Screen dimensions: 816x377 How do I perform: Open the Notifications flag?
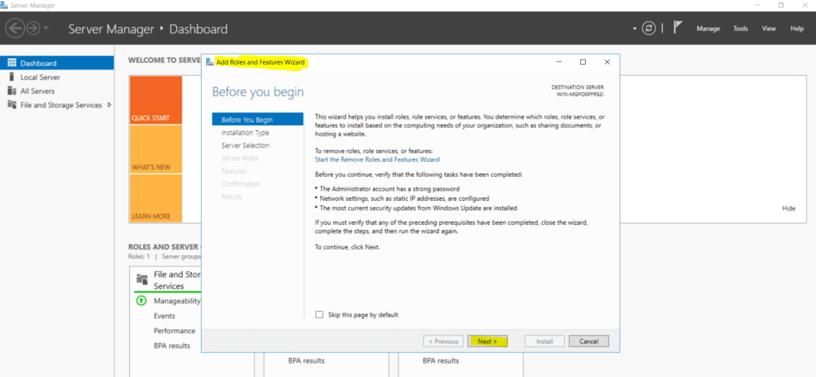click(677, 28)
